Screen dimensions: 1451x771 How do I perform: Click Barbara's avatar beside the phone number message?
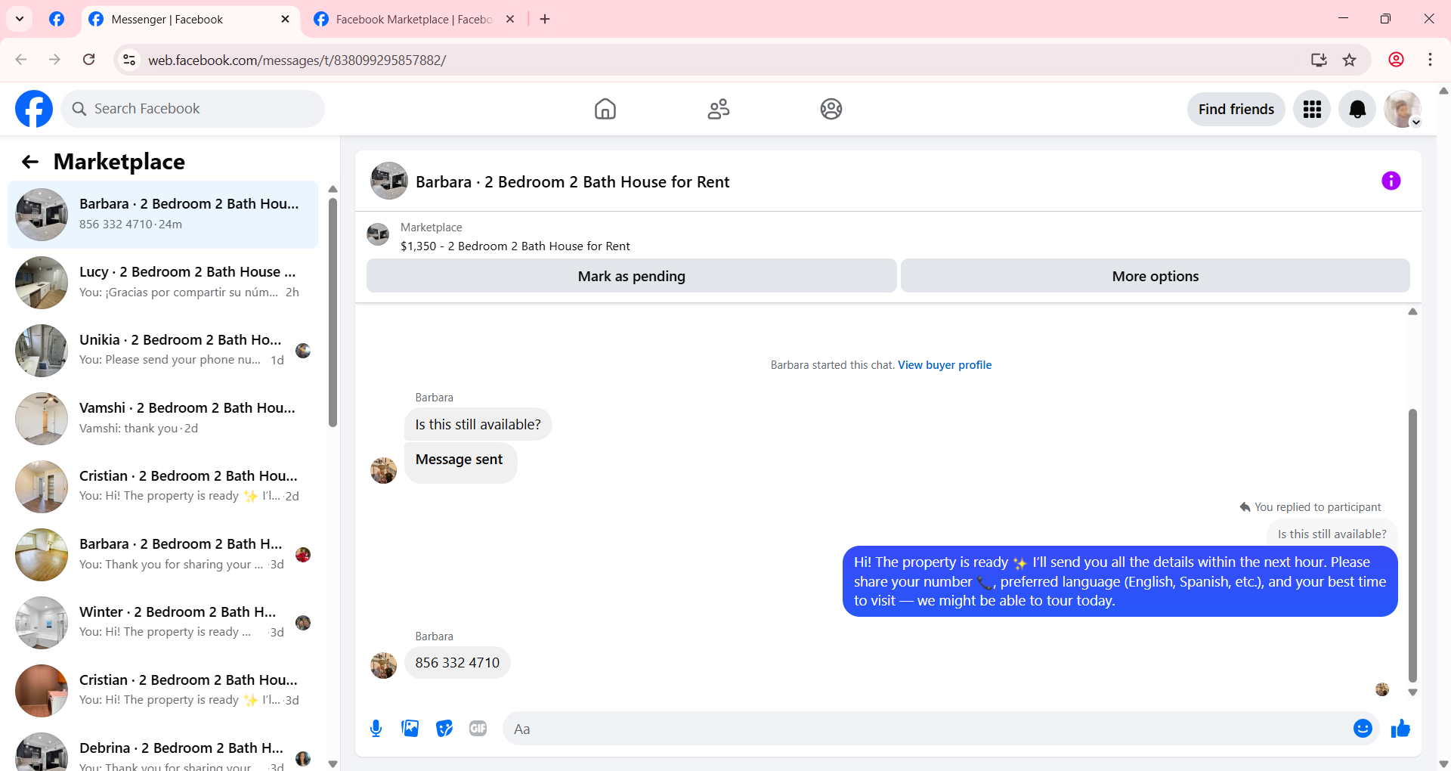[x=383, y=666]
